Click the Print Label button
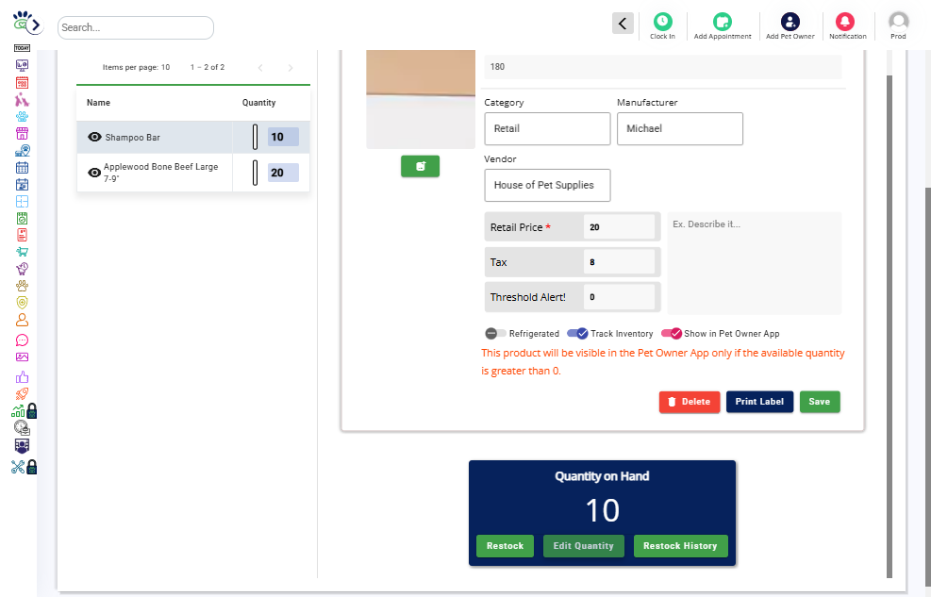931x597 pixels. (759, 402)
